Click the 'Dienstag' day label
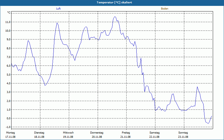The image size is (224, 140). coord(39,133)
